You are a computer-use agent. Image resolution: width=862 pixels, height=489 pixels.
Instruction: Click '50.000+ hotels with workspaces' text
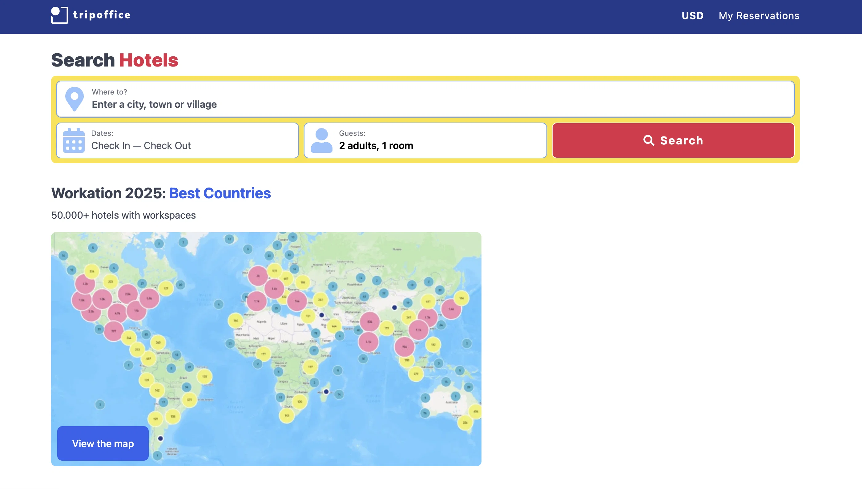pos(123,215)
